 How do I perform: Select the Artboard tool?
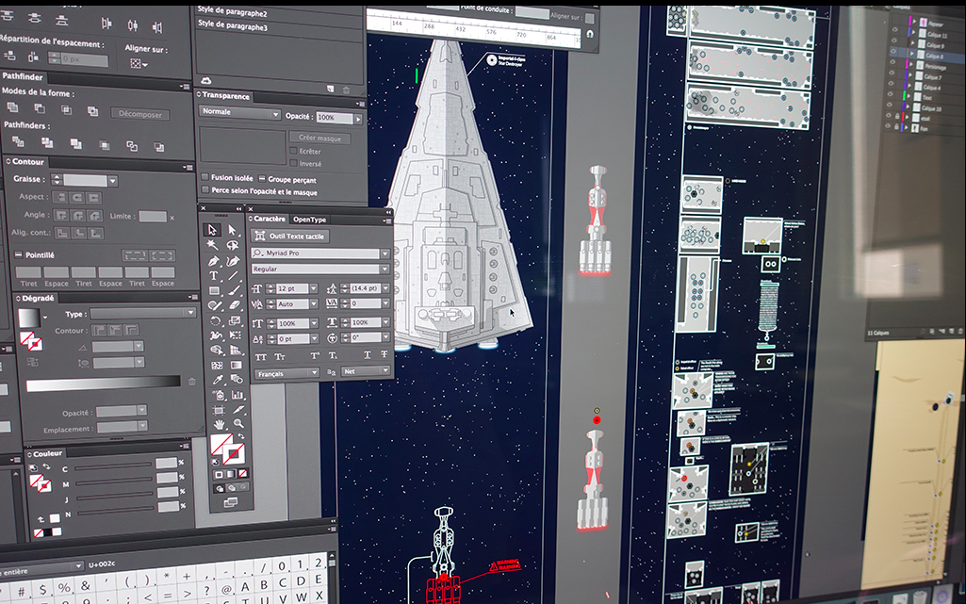point(218,410)
